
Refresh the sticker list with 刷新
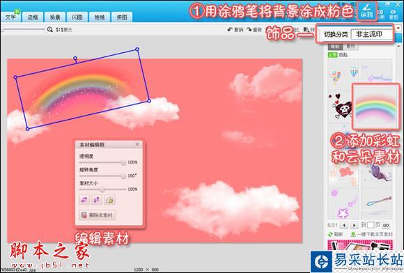336,235
